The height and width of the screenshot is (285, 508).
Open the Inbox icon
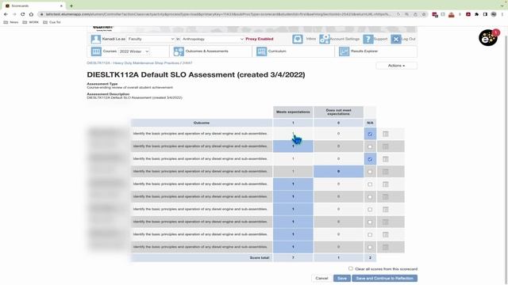click(x=298, y=39)
